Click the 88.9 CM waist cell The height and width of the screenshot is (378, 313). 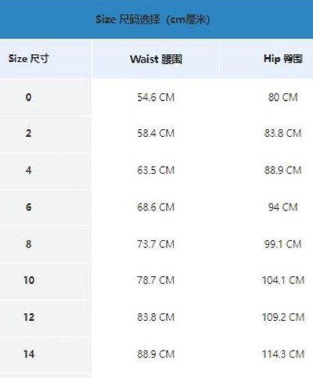click(156, 355)
